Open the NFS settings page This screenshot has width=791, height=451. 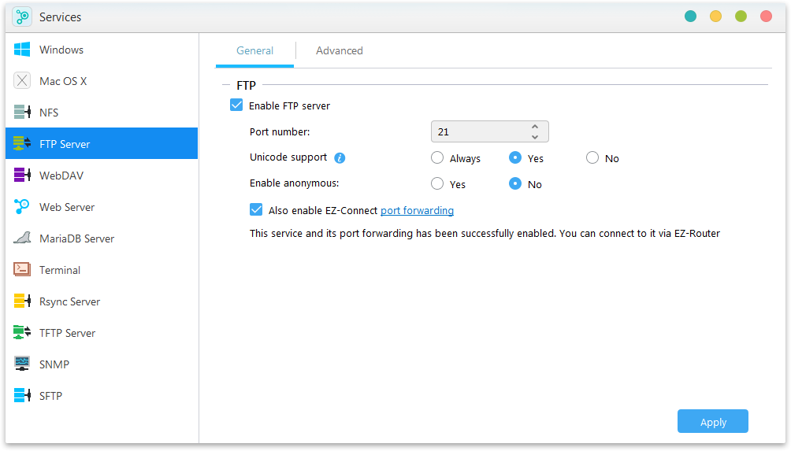point(102,112)
